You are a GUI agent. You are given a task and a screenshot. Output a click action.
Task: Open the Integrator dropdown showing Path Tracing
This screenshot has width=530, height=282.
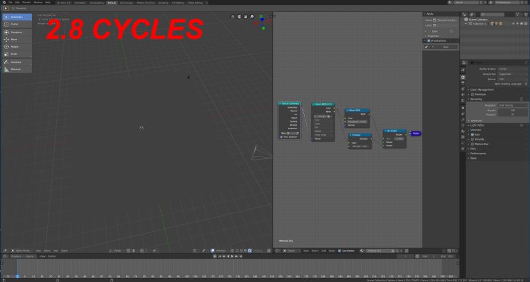click(x=513, y=105)
